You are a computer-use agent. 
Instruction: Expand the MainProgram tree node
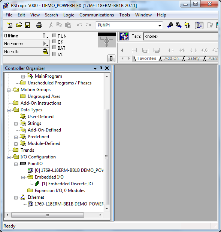(23, 77)
